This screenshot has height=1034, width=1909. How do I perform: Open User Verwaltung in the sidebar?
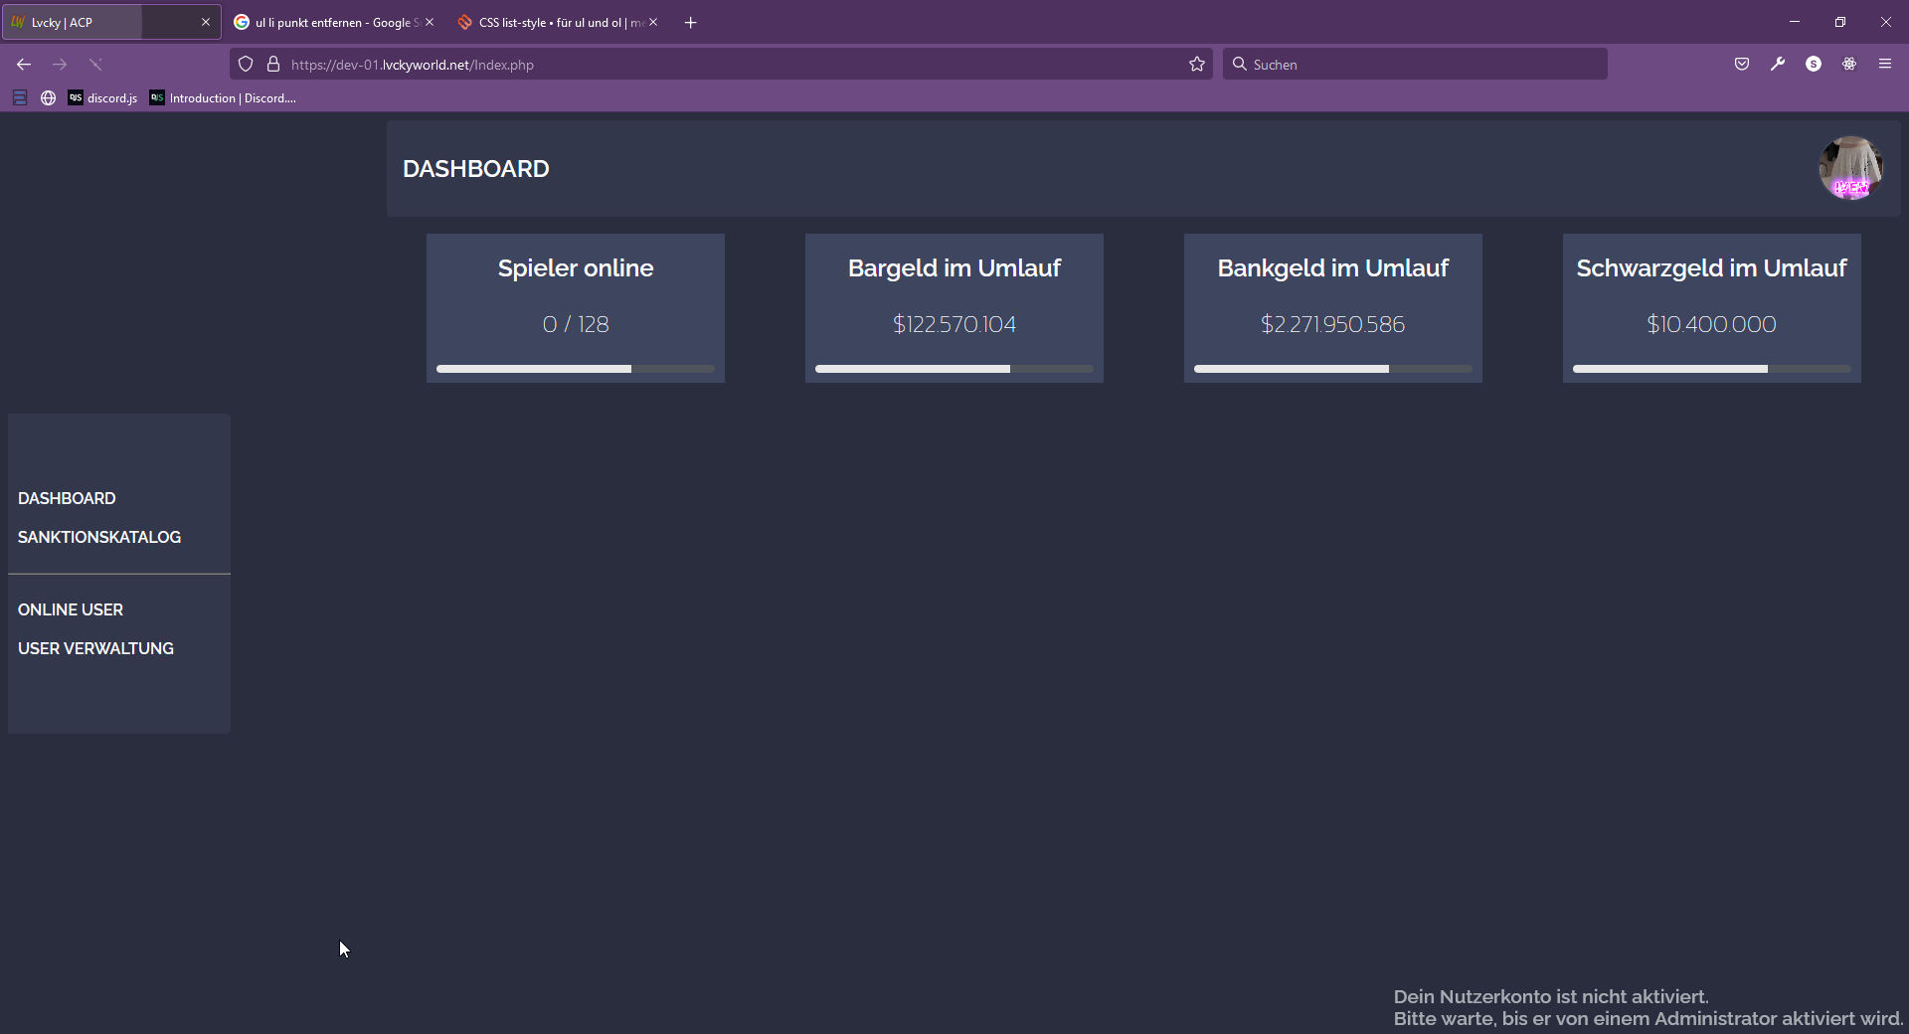[95, 648]
